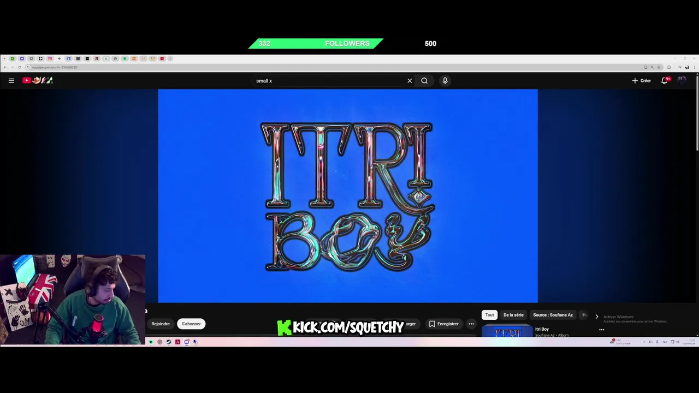Image resolution: width=699 pixels, height=393 pixels.
Task: Click the browser address bar URL
Action: tap(55, 67)
